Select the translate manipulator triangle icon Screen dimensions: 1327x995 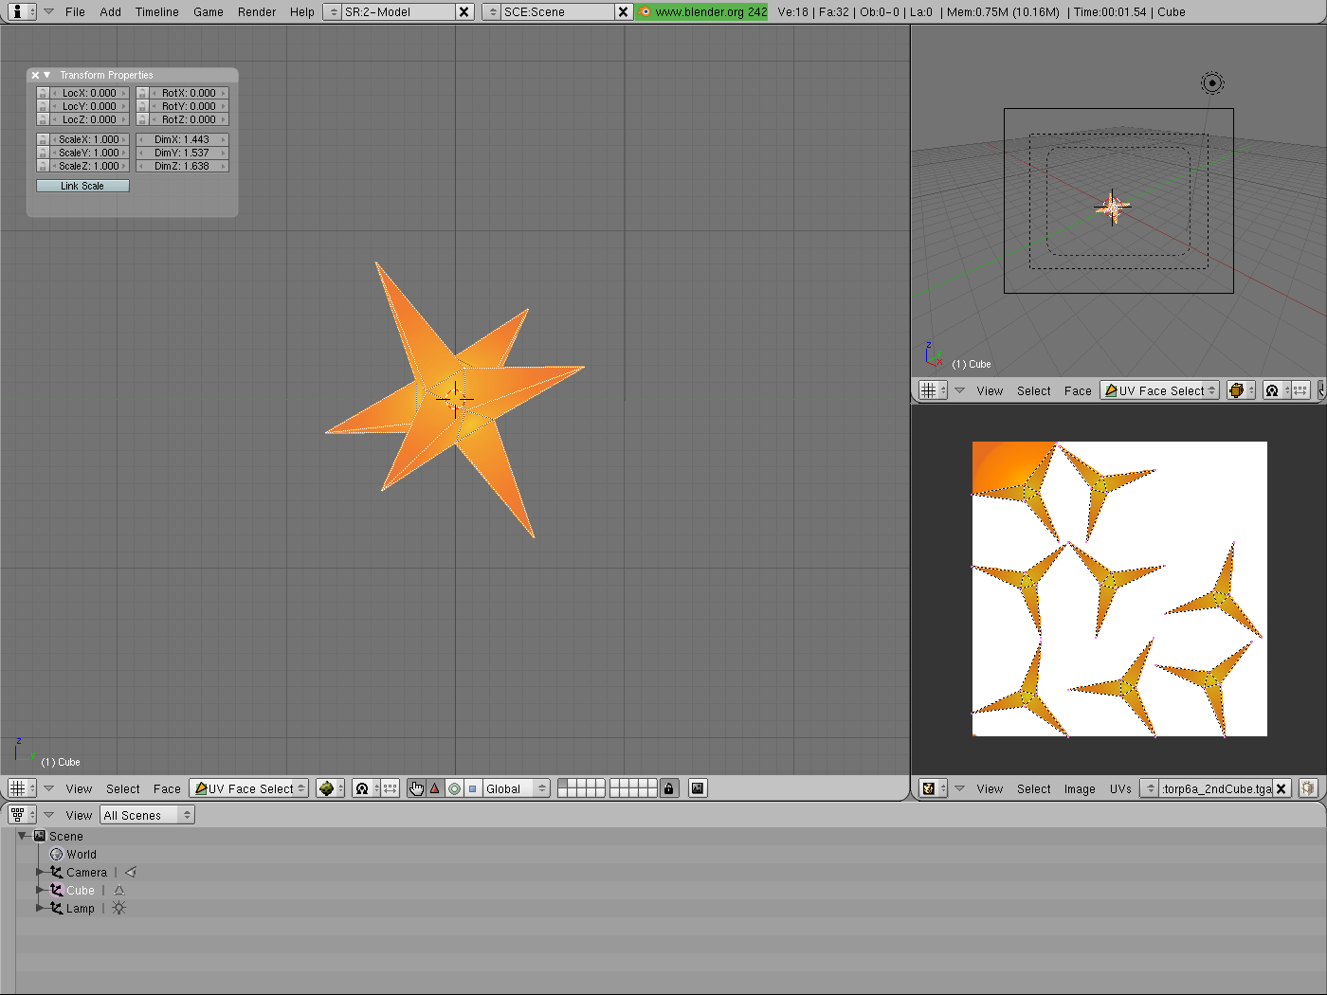[435, 788]
